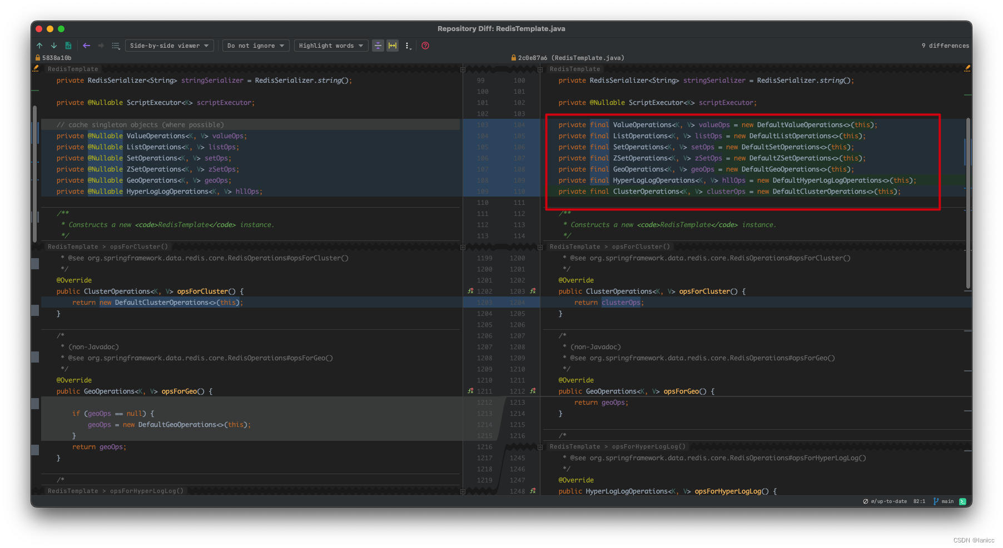Click override gutter icon at left line 1202
This screenshot has width=1003, height=548.
471,291
